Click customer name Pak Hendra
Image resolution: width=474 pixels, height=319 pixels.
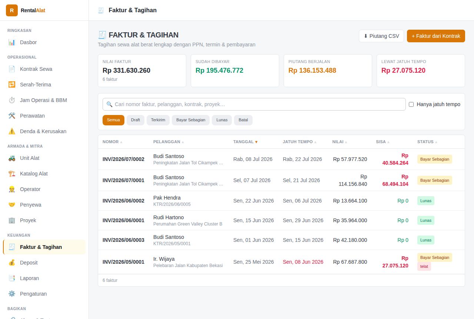tap(167, 198)
